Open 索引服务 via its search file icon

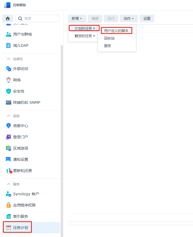tap(9, 216)
